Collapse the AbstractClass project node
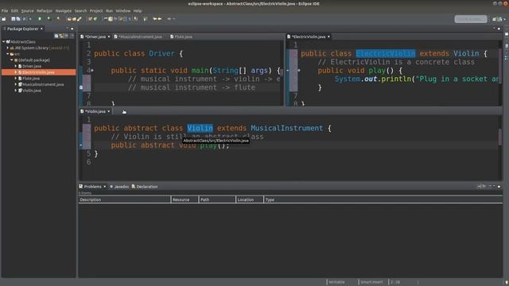 [x=3, y=41]
